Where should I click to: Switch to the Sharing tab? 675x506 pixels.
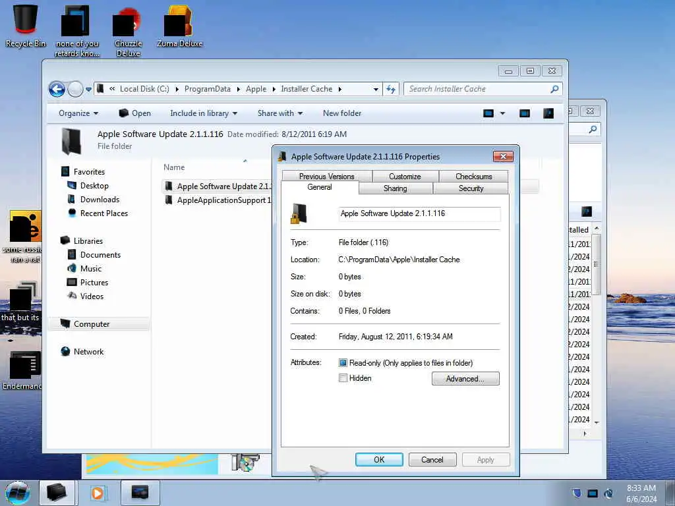point(396,188)
